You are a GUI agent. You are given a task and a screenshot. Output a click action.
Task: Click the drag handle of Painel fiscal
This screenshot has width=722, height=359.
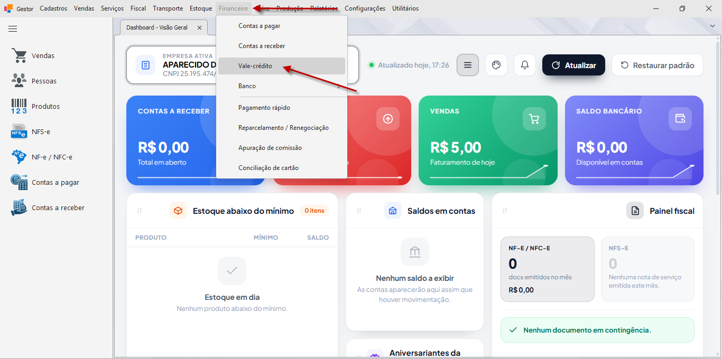(505, 211)
